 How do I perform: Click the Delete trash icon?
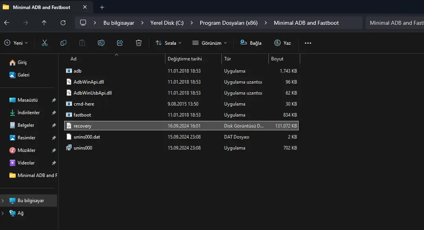[139, 43]
